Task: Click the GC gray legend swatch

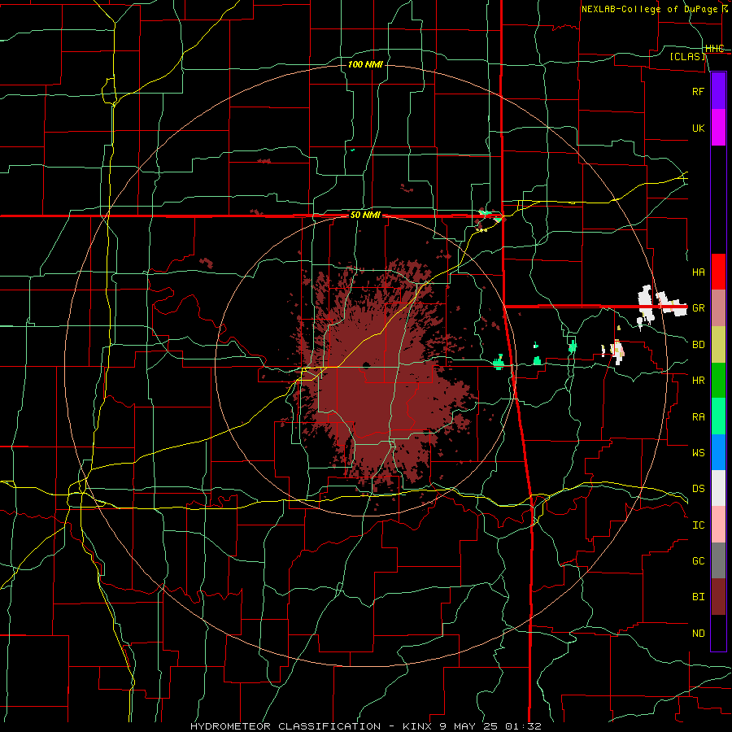Action: (718, 560)
